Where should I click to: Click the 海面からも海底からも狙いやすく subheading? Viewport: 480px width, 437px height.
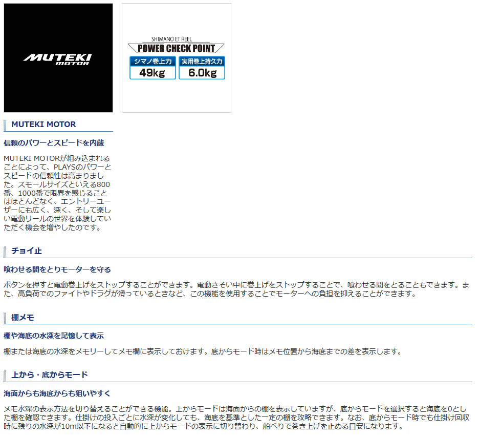point(57,393)
